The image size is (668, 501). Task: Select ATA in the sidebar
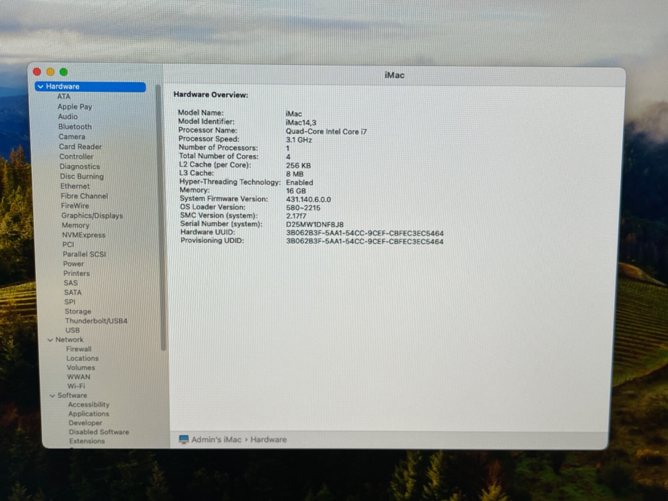pos(64,96)
